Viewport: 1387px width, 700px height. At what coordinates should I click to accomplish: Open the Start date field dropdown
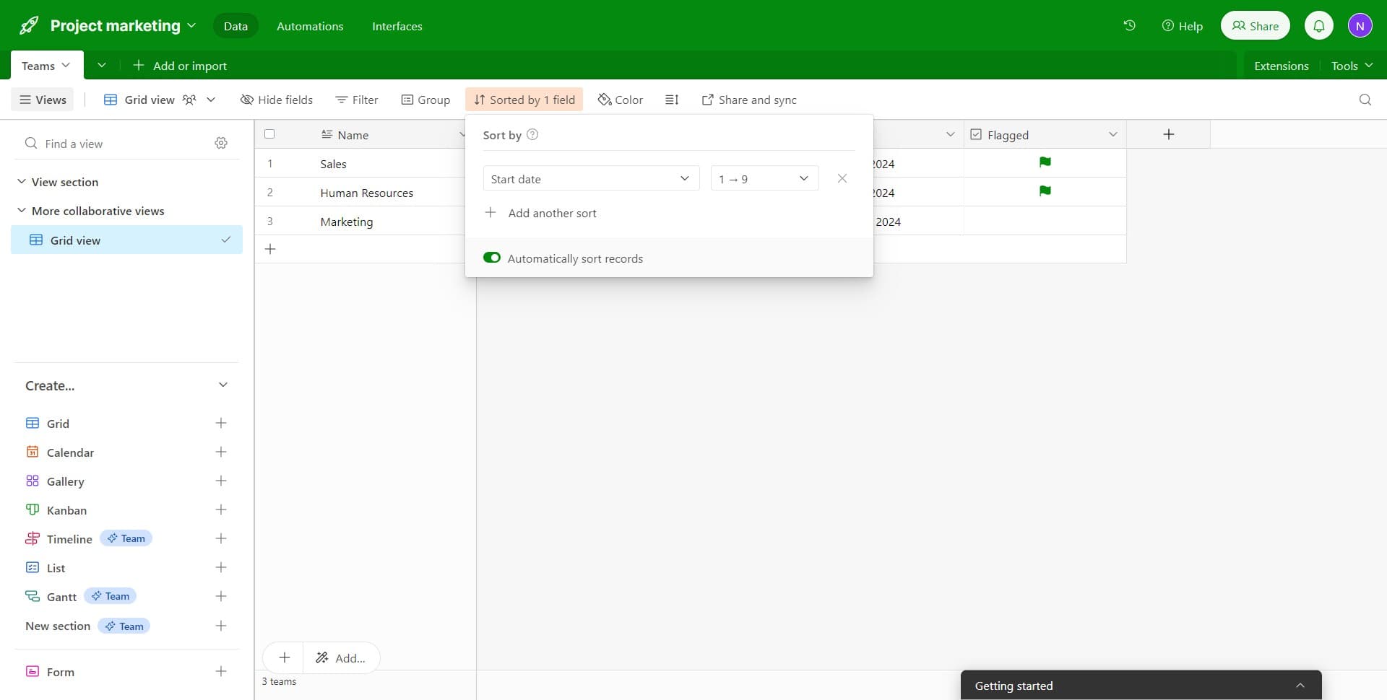pyautogui.click(x=590, y=178)
